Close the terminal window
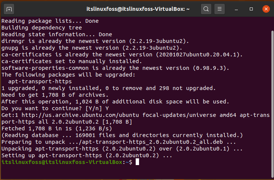Image resolution: width=274 pixels, height=180 pixels. [266, 9]
